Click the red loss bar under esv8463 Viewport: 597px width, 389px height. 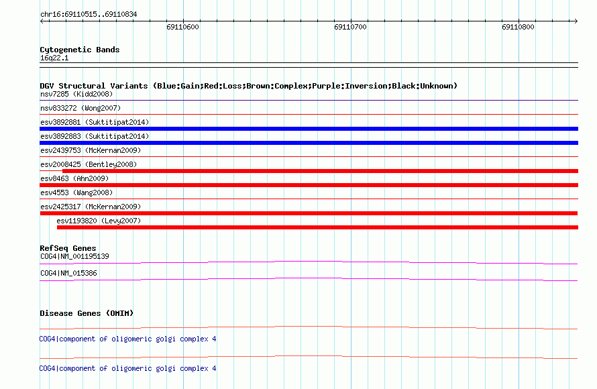pos(309,185)
